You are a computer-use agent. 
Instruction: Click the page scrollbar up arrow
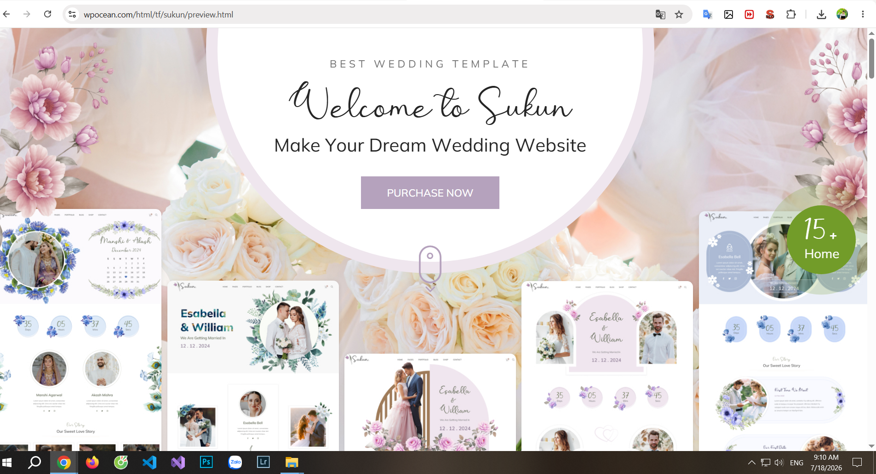(x=871, y=33)
